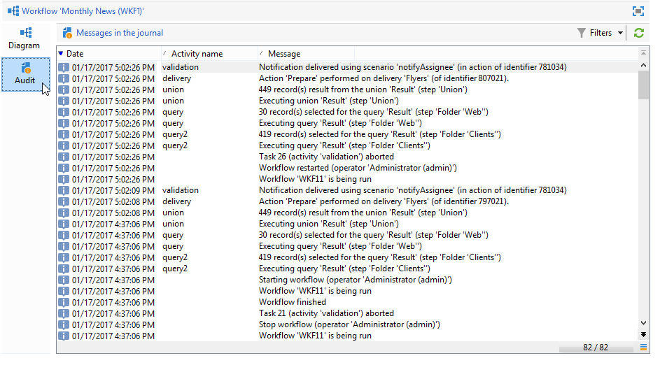Select the 'Workflow finished' log entry

tap(347, 302)
